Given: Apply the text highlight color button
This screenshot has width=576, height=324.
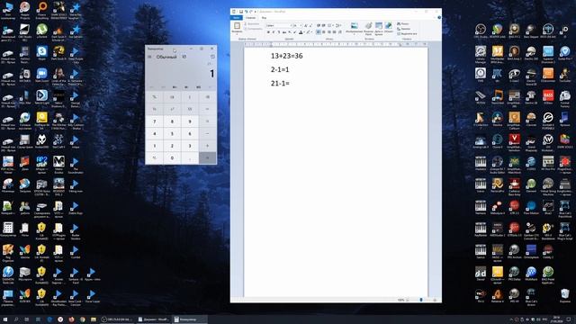Looking at the screenshot, I should pyautogui.click(x=308, y=32).
